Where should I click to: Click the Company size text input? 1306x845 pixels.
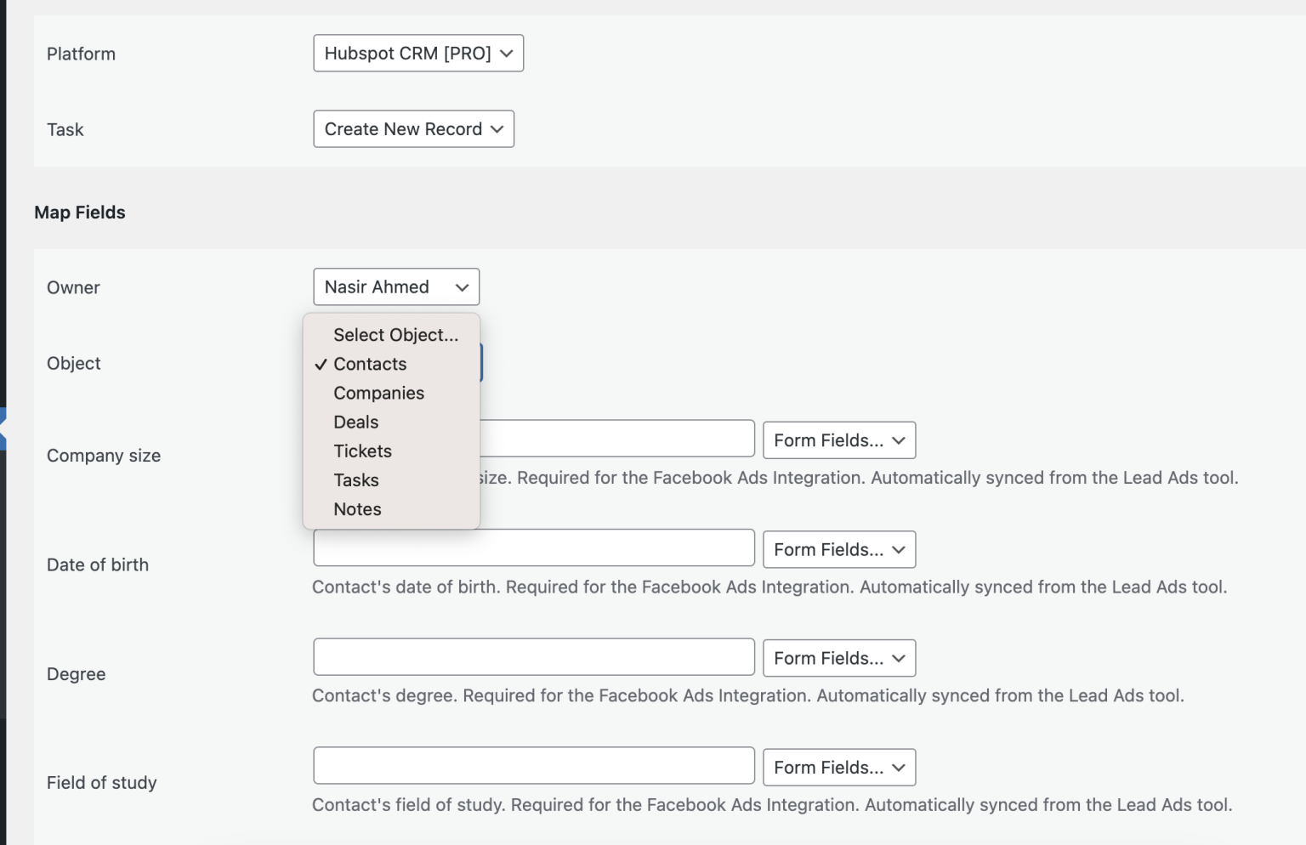click(x=616, y=439)
